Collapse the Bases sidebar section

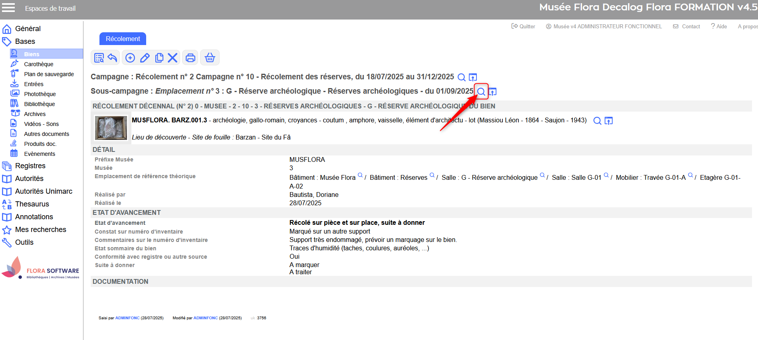[x=25, y=41]
